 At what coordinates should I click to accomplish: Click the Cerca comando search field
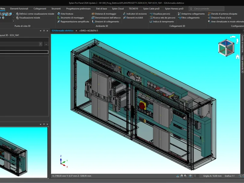(206, 9)
